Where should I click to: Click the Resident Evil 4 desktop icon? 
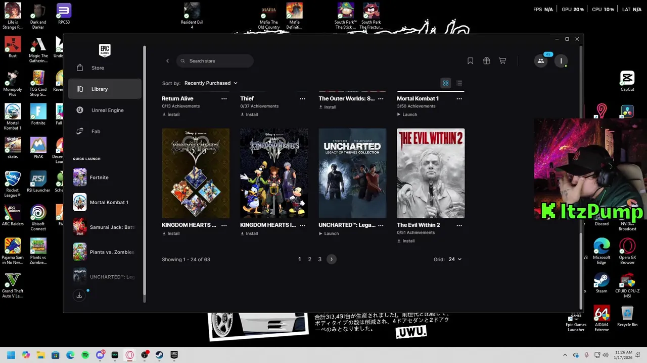pyautogui.click(x=192, y=16)
